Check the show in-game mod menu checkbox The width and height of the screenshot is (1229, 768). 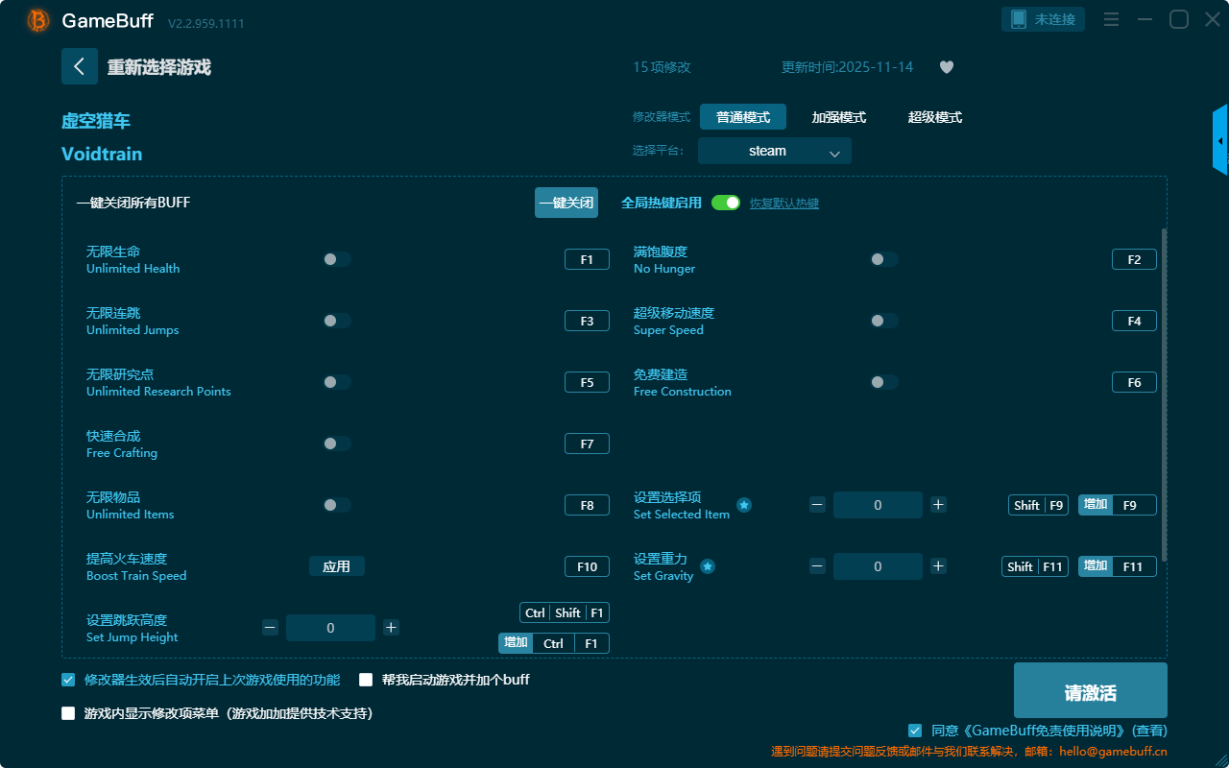(x=68, y=713)
